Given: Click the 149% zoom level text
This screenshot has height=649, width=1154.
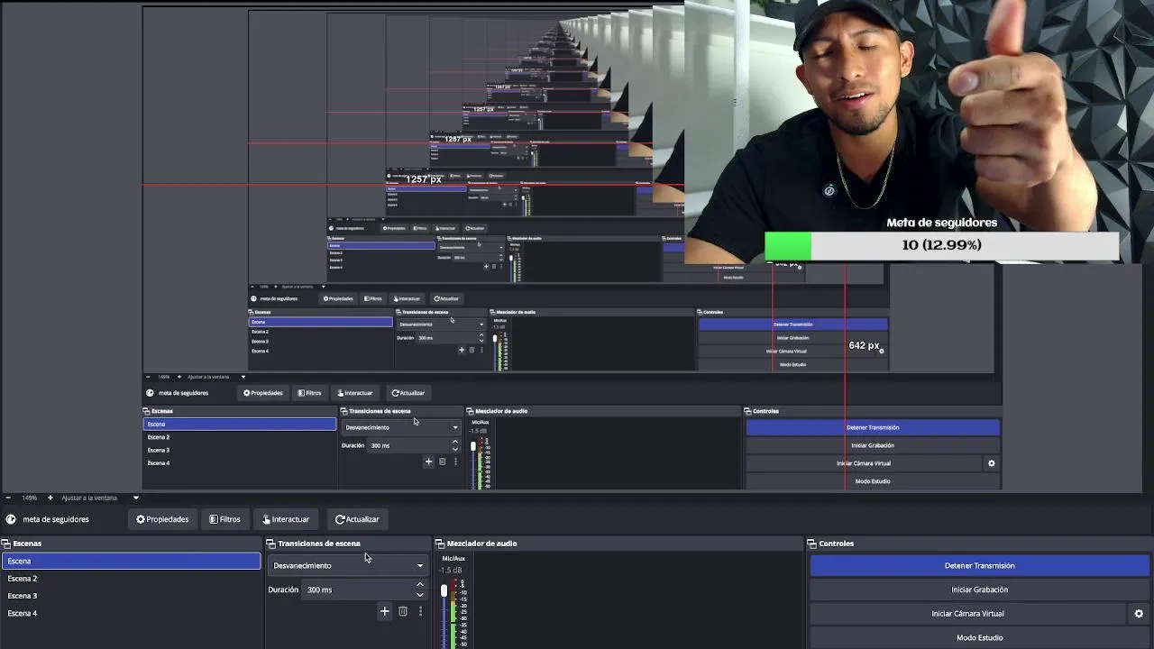Looking at the screenshot, I should tap(29, 498).
